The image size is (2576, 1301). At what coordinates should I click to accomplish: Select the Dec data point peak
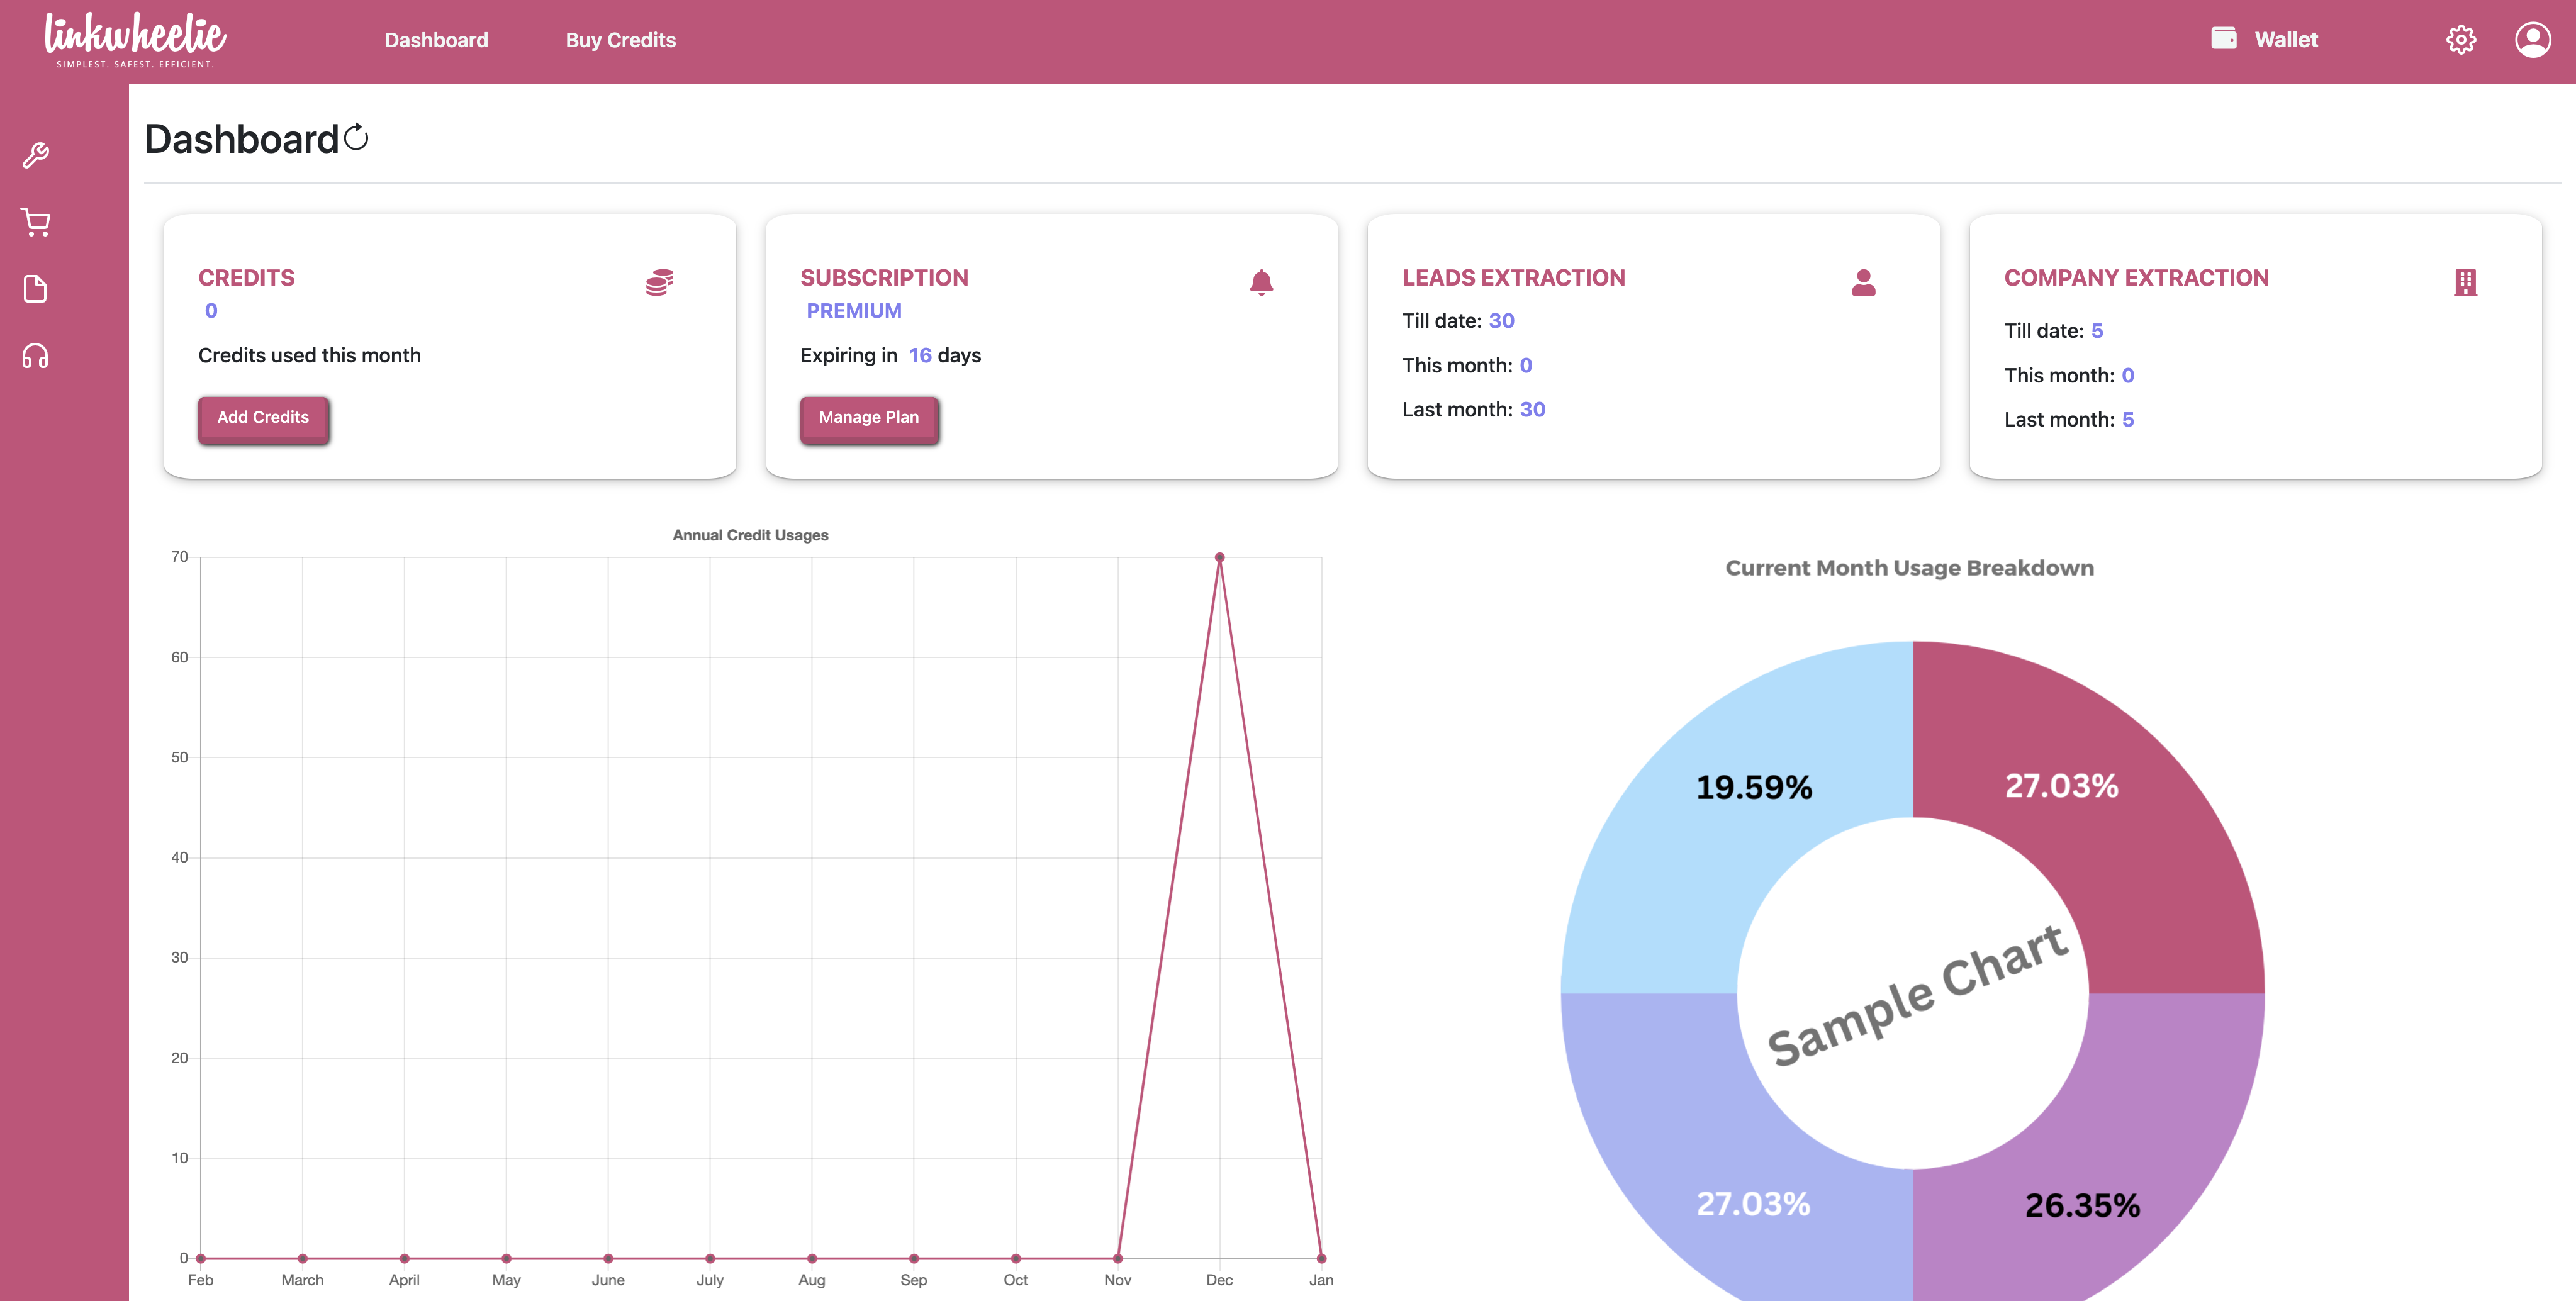[1219, 557]
